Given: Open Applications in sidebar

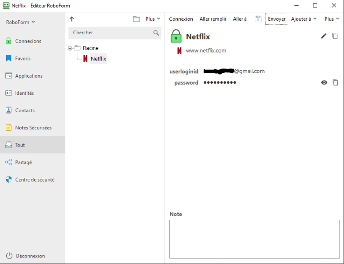Looking at the screenshot, I should coord(32,75).
